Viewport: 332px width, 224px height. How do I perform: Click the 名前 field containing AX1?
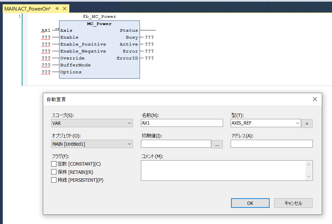182,123
